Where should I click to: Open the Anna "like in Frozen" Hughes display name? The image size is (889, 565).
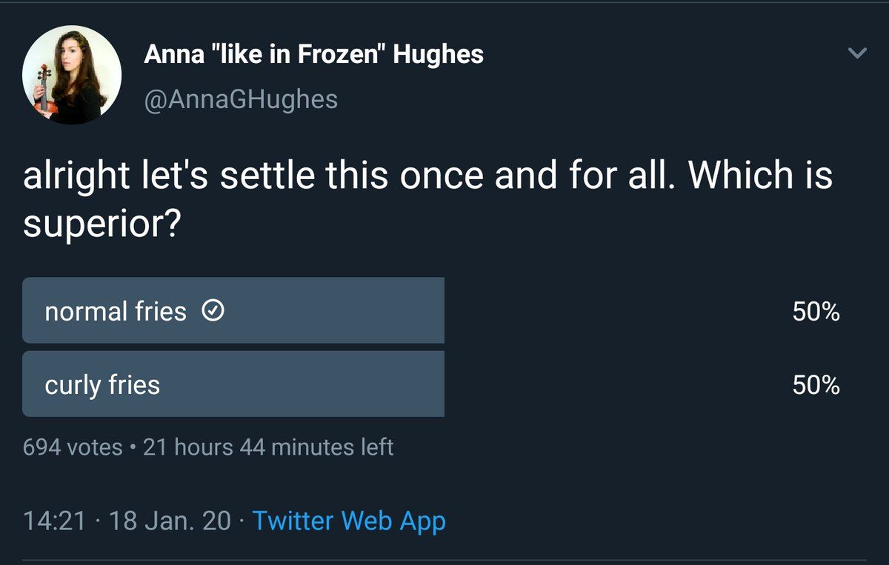[x=313, y=54]
